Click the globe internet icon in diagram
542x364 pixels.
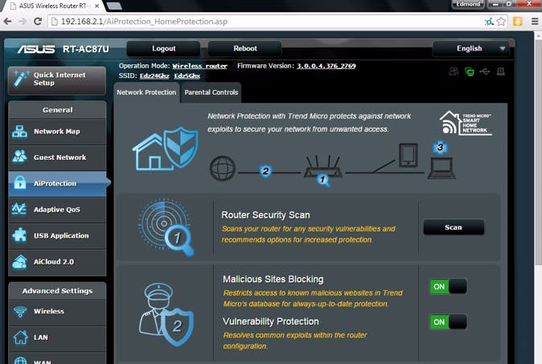click(223, 169)
